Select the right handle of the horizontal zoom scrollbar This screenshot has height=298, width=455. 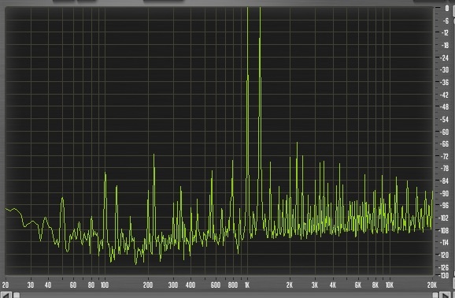(x=435, y=295)
